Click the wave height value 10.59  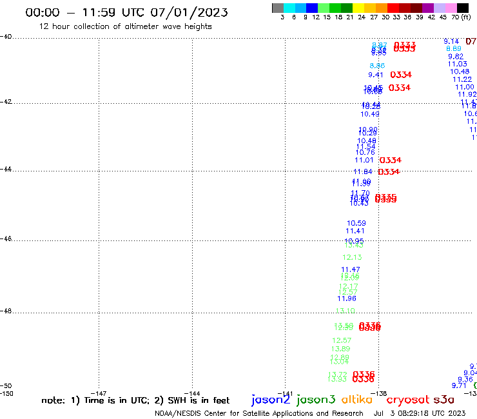tap(356, 223)
